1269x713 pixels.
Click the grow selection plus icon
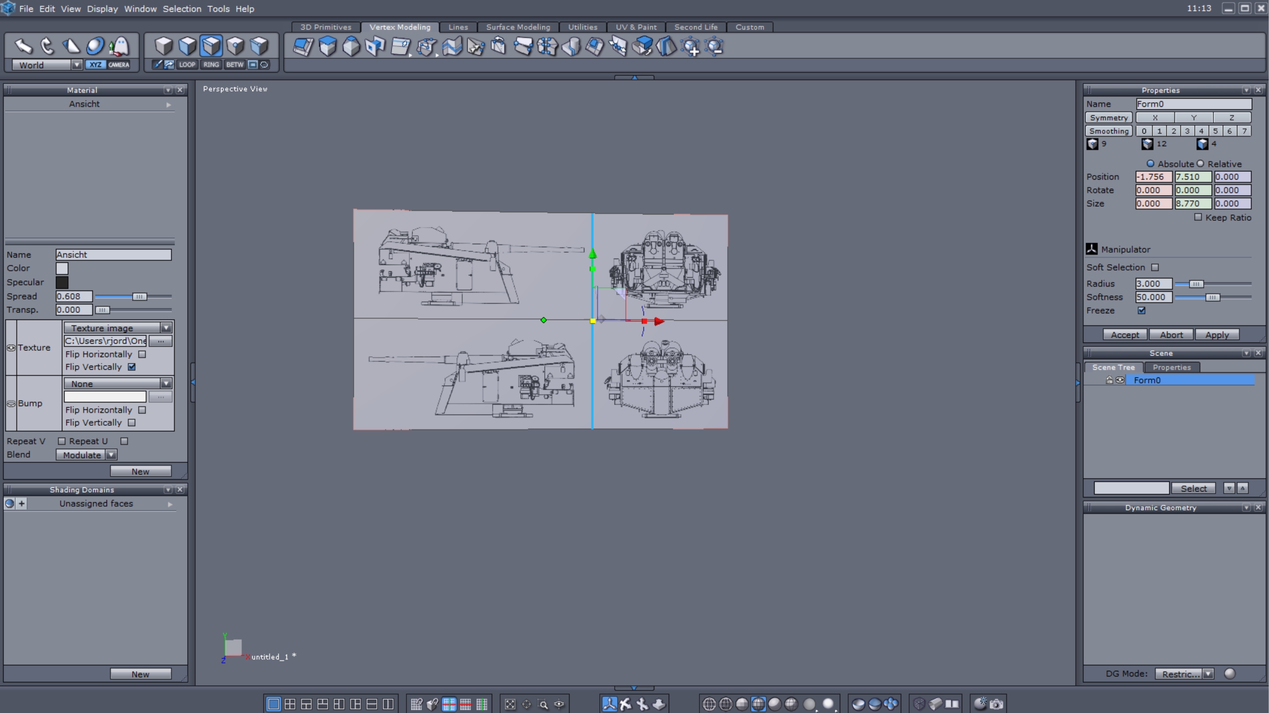(691, 47)
